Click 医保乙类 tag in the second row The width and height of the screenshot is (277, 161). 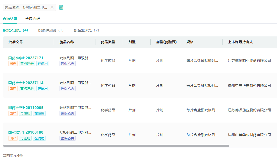pyautogui.click(x=68, y=88)
